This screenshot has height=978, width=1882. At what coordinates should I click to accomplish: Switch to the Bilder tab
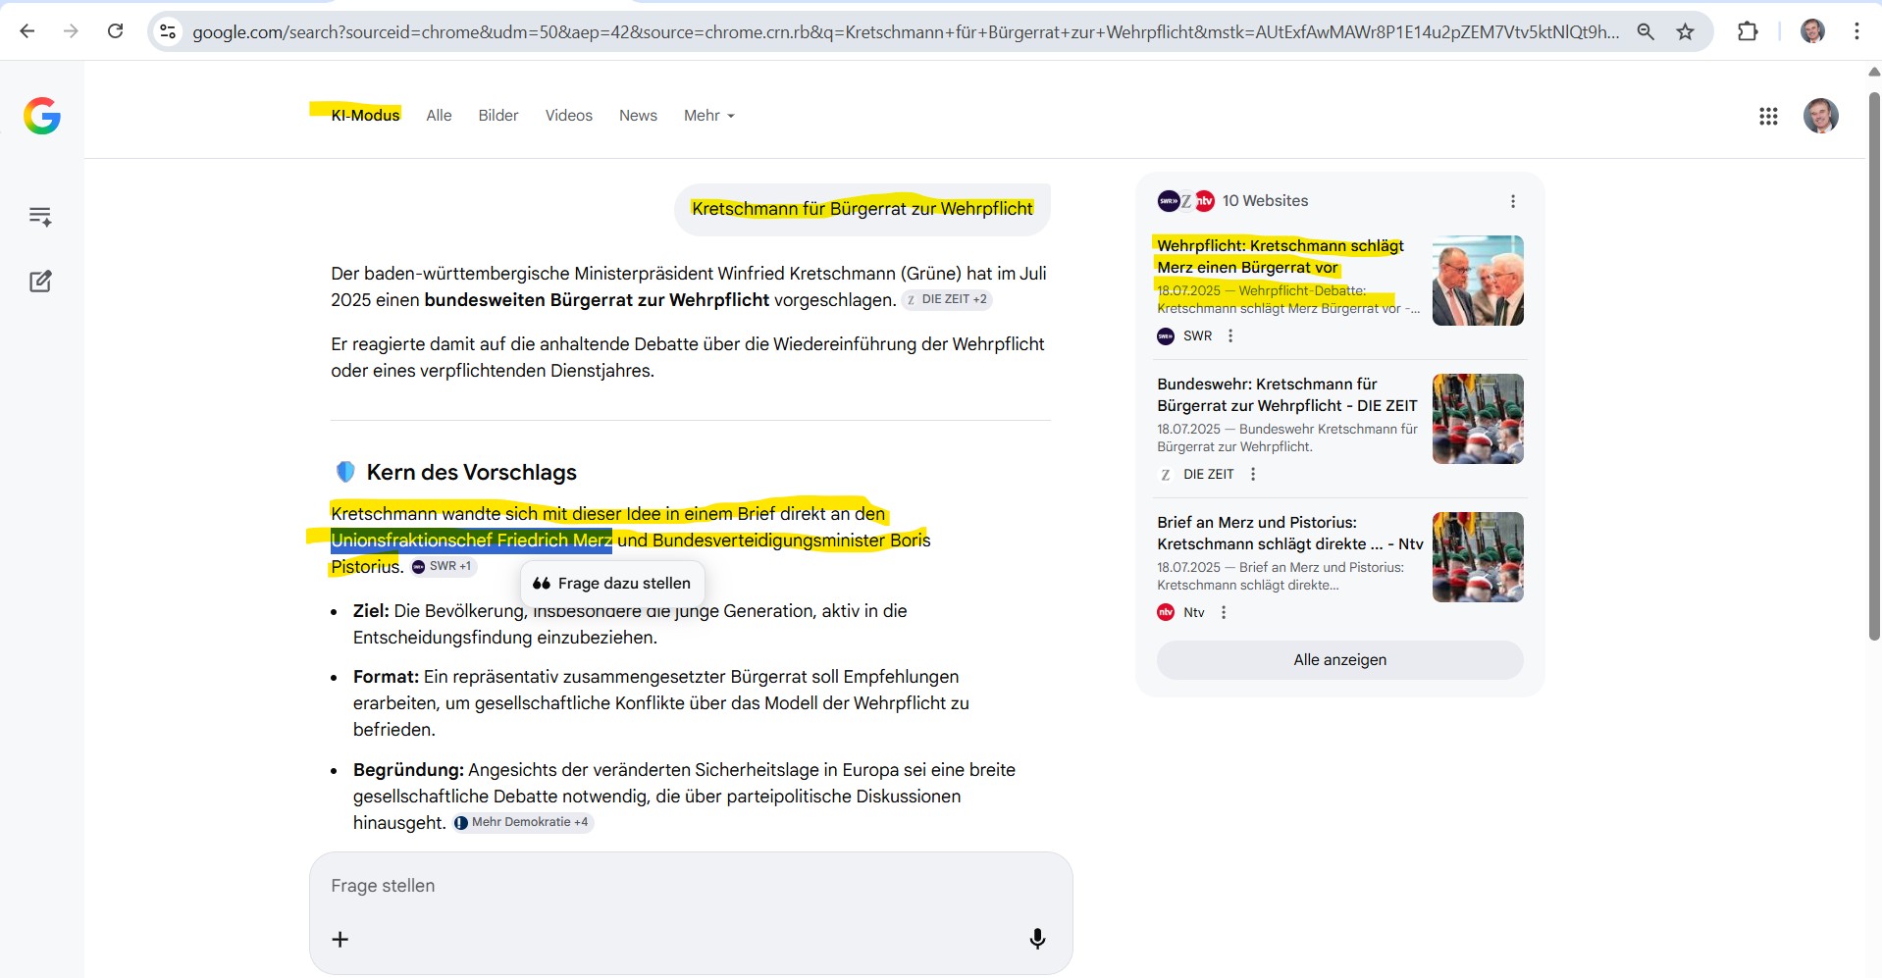(x=497, y=116)
